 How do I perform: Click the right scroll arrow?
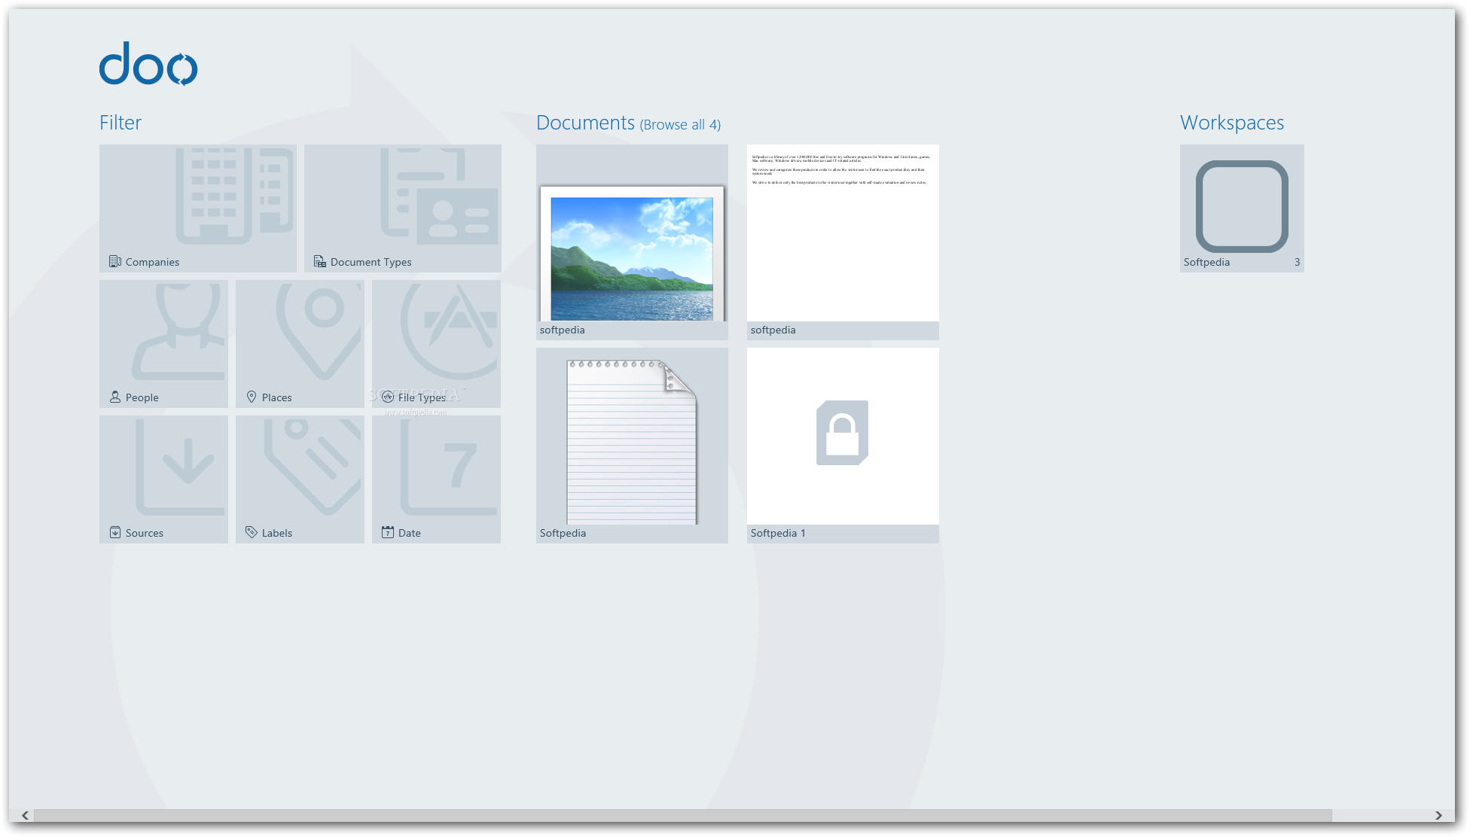point(1438,815)
